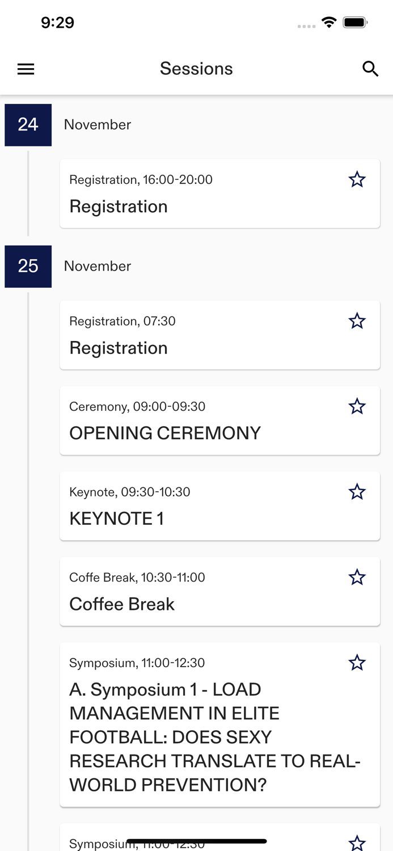This screenshot has width=393, height=851.
Task: Open the Sessions title bar
Action: pyautogui.click(x=196, y=69)
